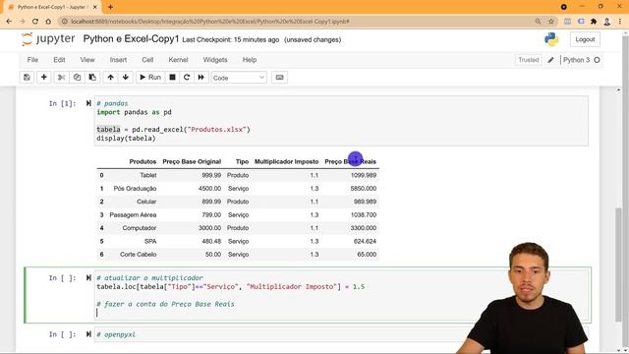Open the View menu

coord(87,60)
